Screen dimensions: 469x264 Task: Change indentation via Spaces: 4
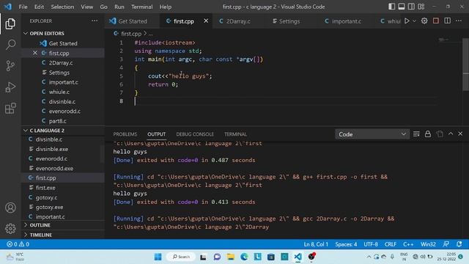[x=346, y=244]
